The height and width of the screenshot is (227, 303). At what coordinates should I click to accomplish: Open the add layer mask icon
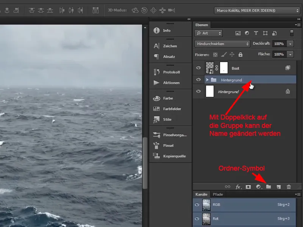[x=248, y=187]
